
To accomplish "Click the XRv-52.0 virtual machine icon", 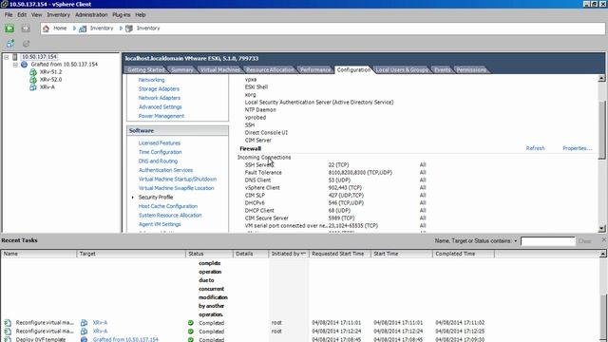I will pyautogui.click(x=33, y=80).
